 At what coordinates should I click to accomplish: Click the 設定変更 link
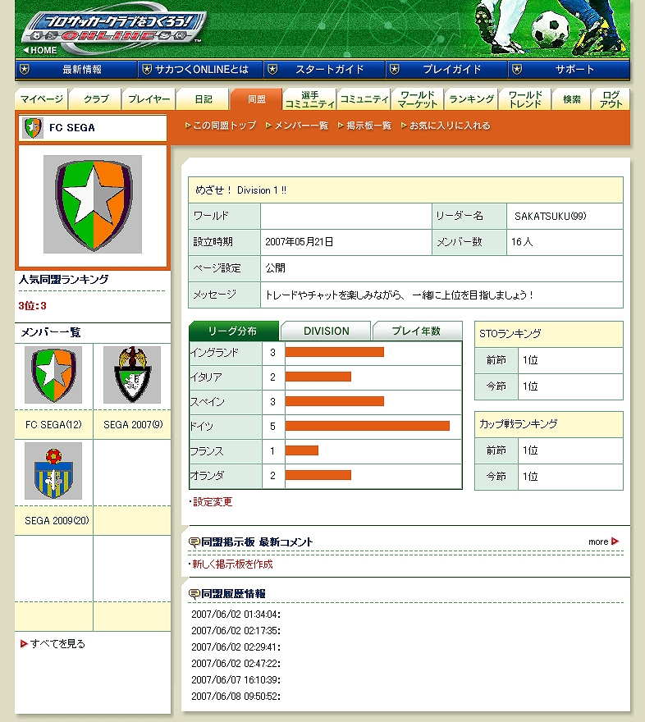pos(212,501)
